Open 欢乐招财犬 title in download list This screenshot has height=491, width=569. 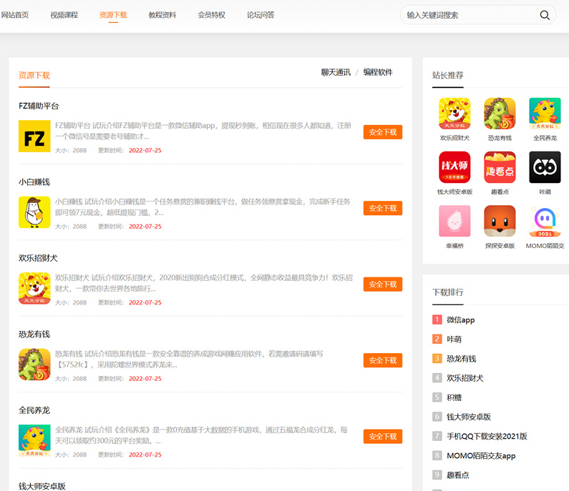coord(38,258)
